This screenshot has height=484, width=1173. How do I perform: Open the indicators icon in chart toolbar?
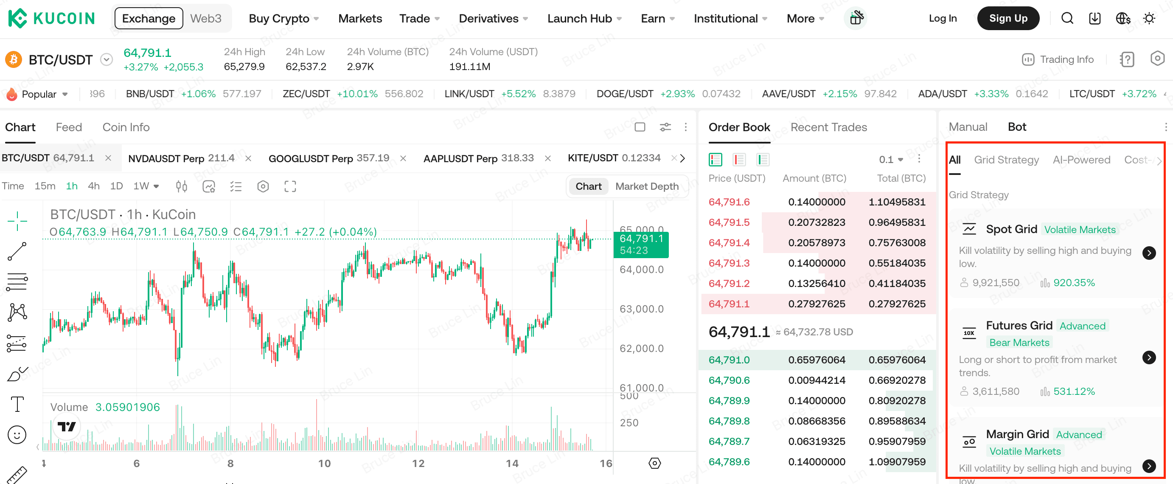pos(208,186)
